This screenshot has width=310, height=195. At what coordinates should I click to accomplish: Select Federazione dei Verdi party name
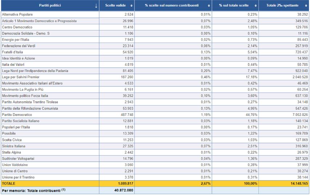(x=19, y=46)
